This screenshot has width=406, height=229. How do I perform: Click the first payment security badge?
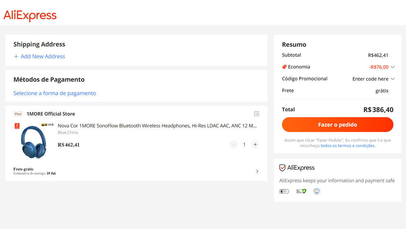[284, 191]
